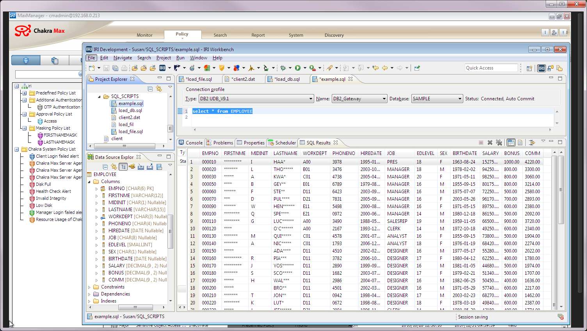The image size is (587, 331).
Task: Switch to the Properties tab
Action: 250,143
